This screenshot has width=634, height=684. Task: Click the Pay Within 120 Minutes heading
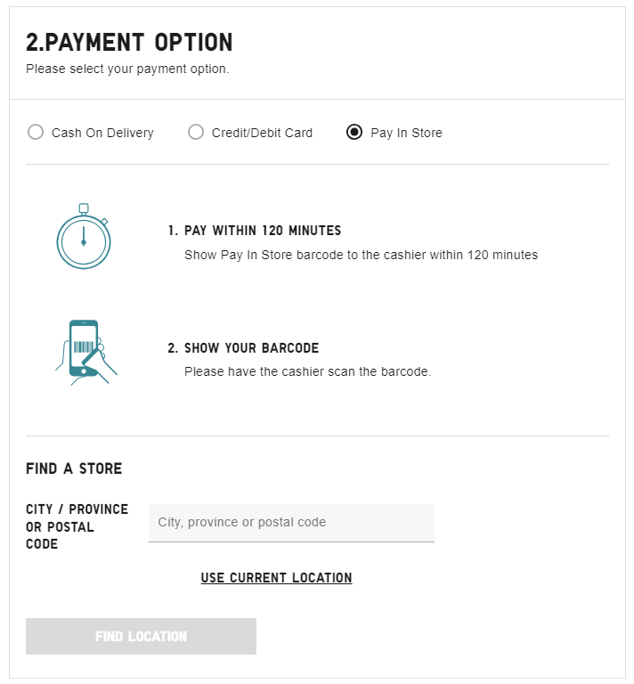(263, 231)
